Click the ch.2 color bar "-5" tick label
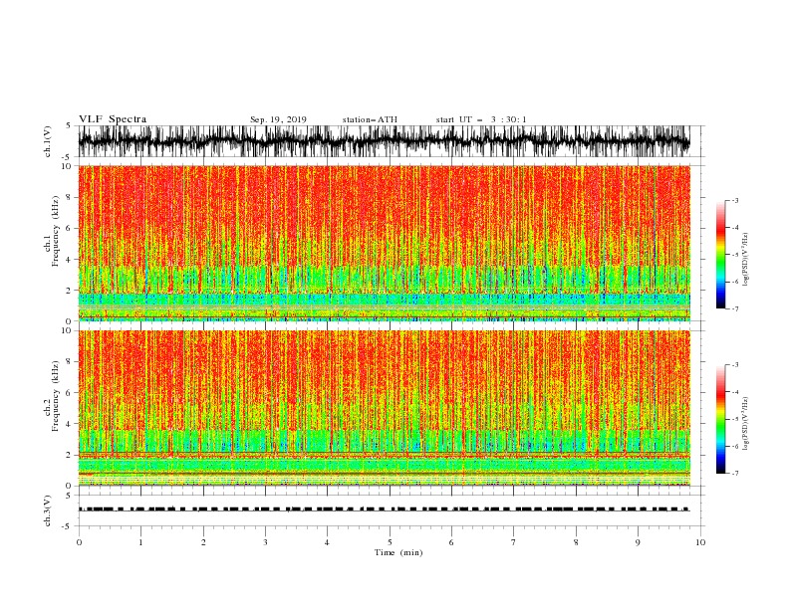The image size is (789, 609). click(735, 419)
